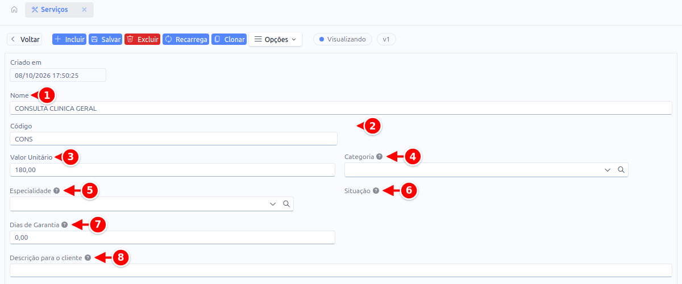Image resolution: width=682 pixels, height=284 pixels.
Task: Click the Situação label text
Action: pos(357,191)
